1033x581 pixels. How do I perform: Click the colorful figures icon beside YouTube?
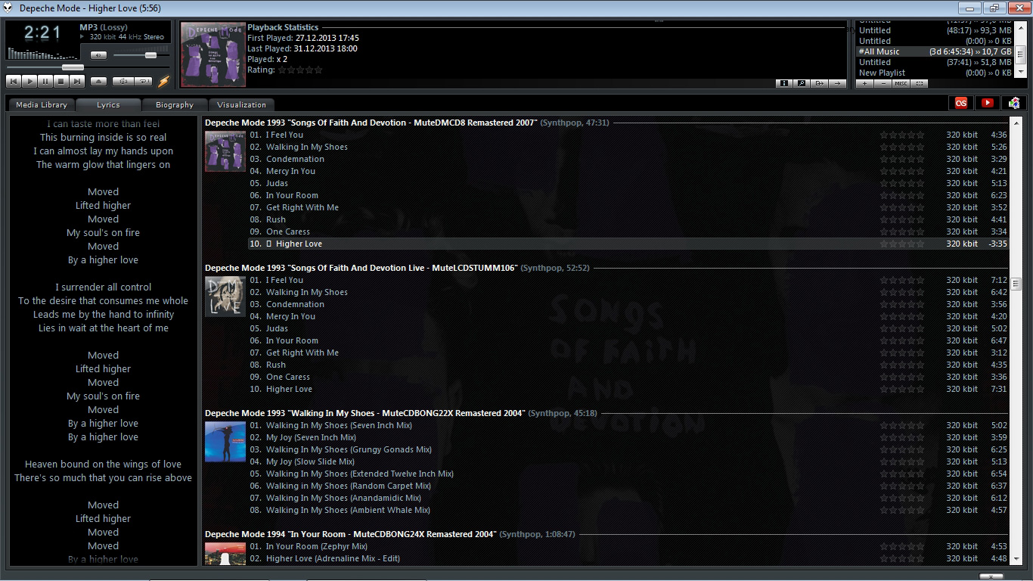tap(1013, 103)
